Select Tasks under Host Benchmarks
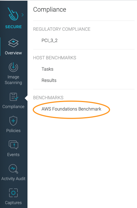The width and height of the screenshot is (137, 208). point(47,69)
